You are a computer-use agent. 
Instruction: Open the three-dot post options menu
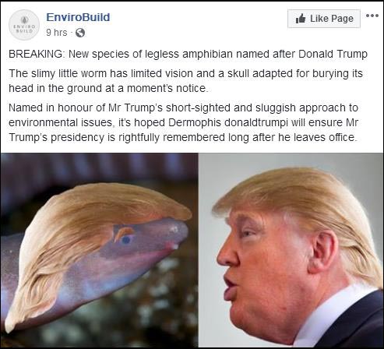(372, 16)
